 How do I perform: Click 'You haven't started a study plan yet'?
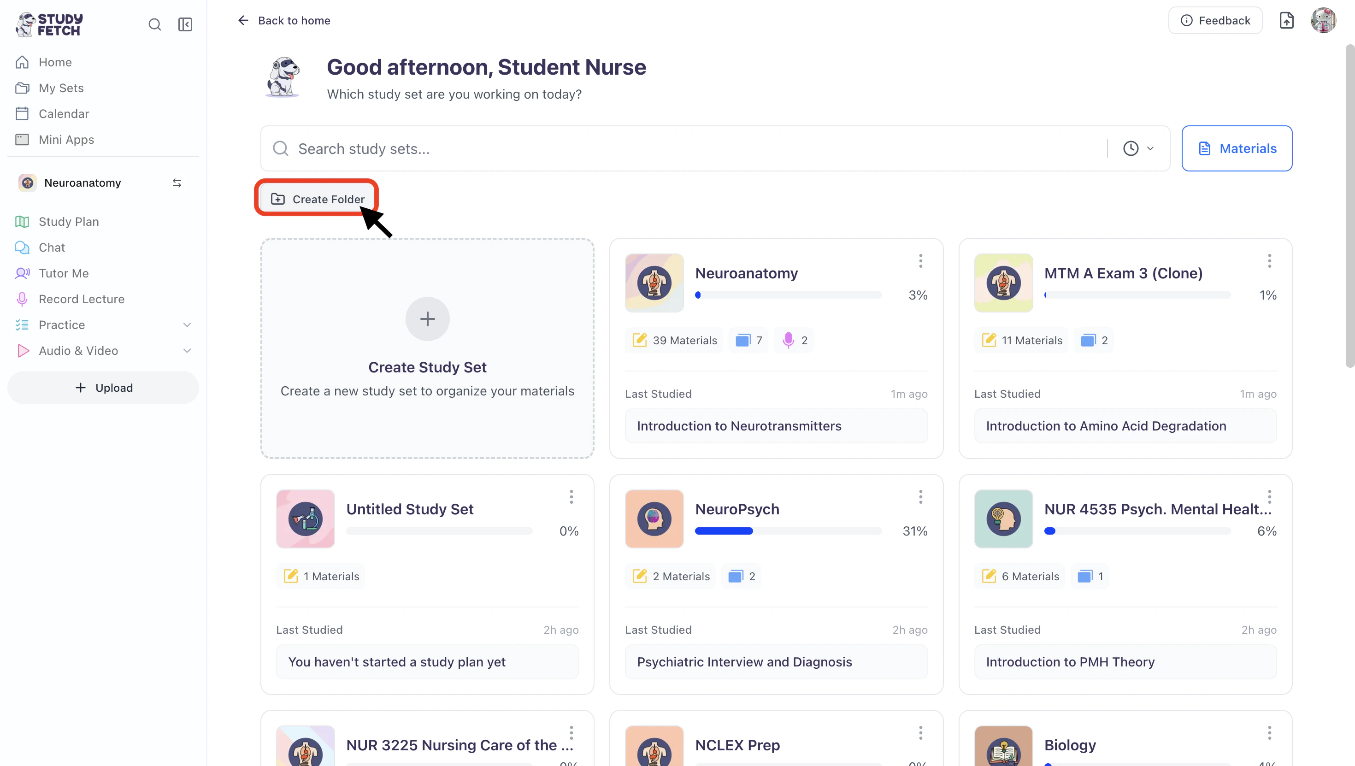tap(427, 662)
